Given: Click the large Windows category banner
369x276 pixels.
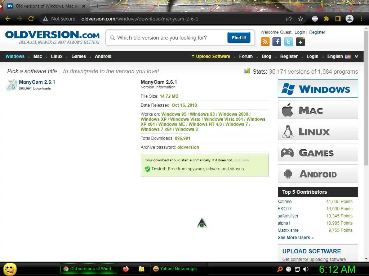Looking at the screenshot, I should [x=318, y=88].
